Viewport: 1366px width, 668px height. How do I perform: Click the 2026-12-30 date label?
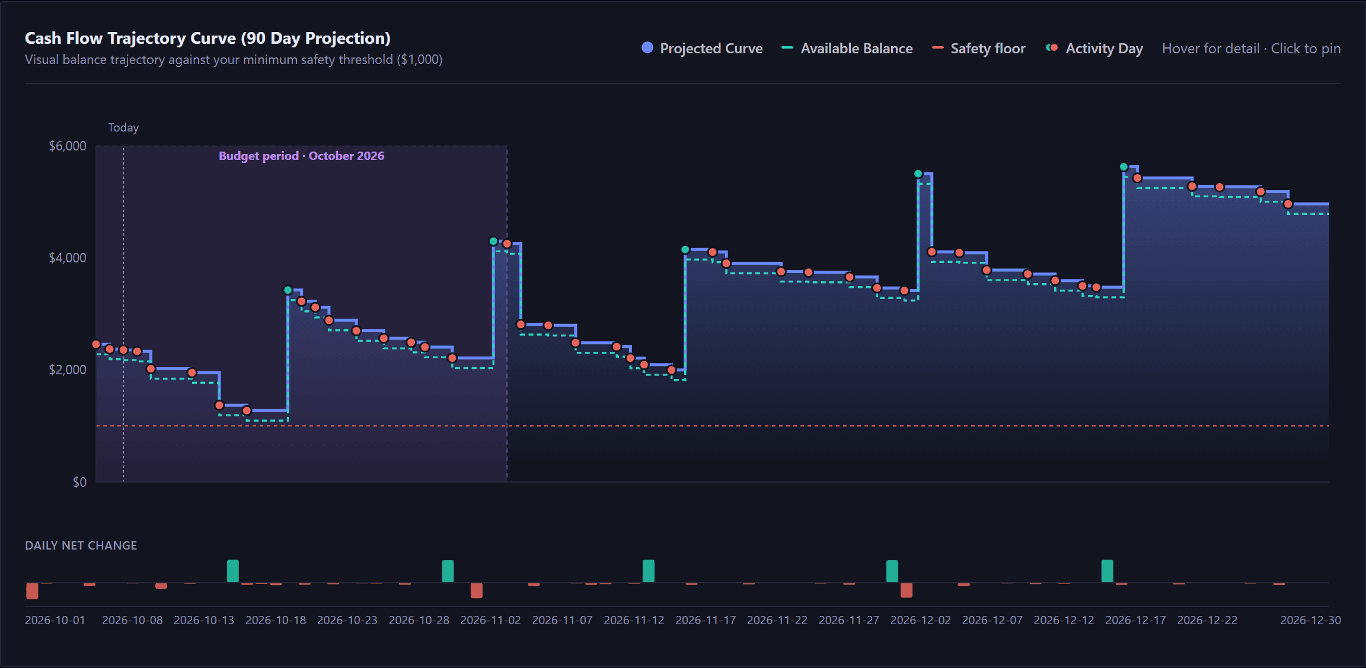[1310, 620]
